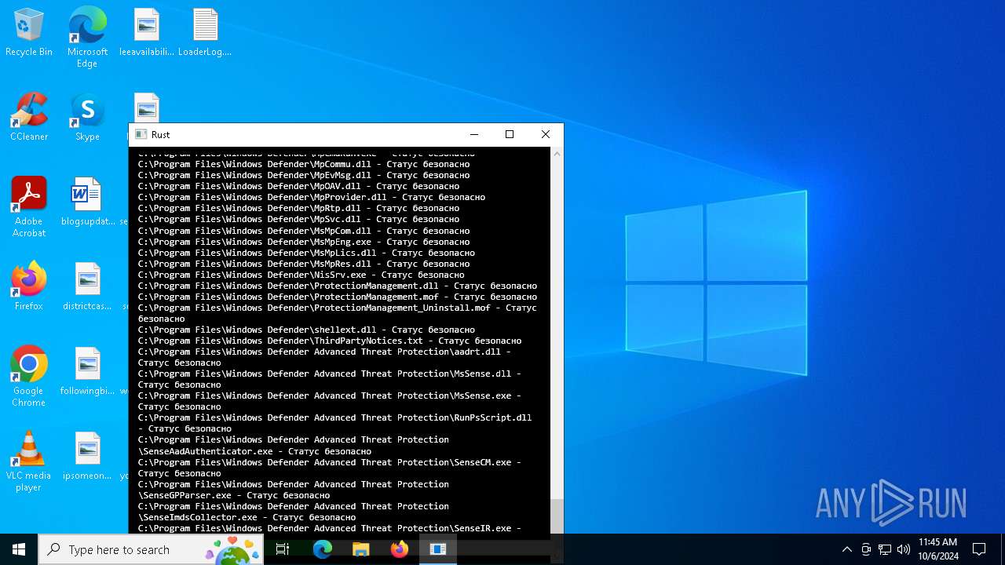1005x565 pixels.
Task: Click the MsMpEng.exe status line
Action: pos(304,242)
